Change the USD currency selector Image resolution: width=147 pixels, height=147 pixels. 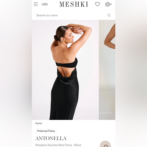pyautogui.click(x=45, y=4)
